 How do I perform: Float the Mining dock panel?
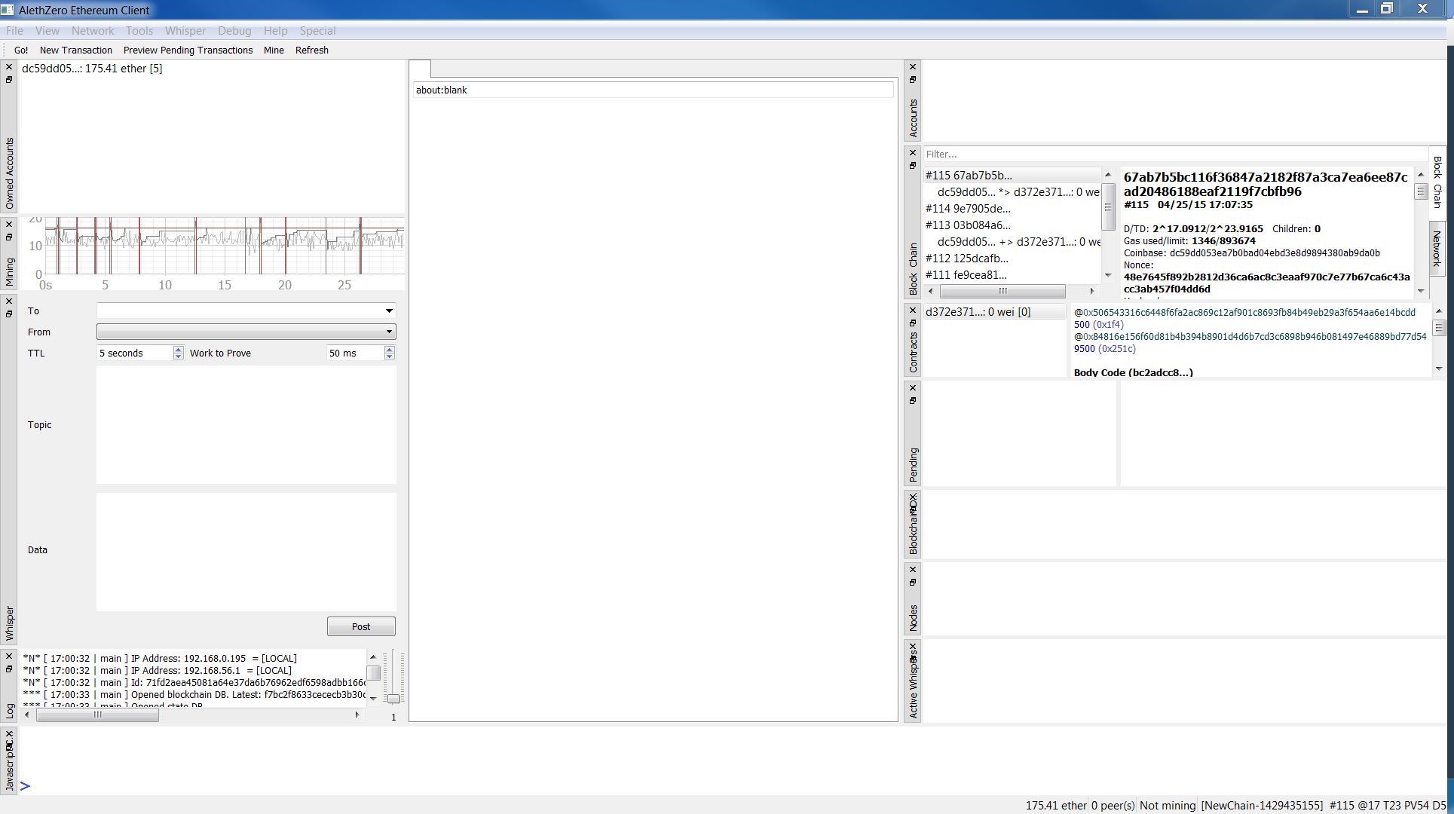coord(9,237)
